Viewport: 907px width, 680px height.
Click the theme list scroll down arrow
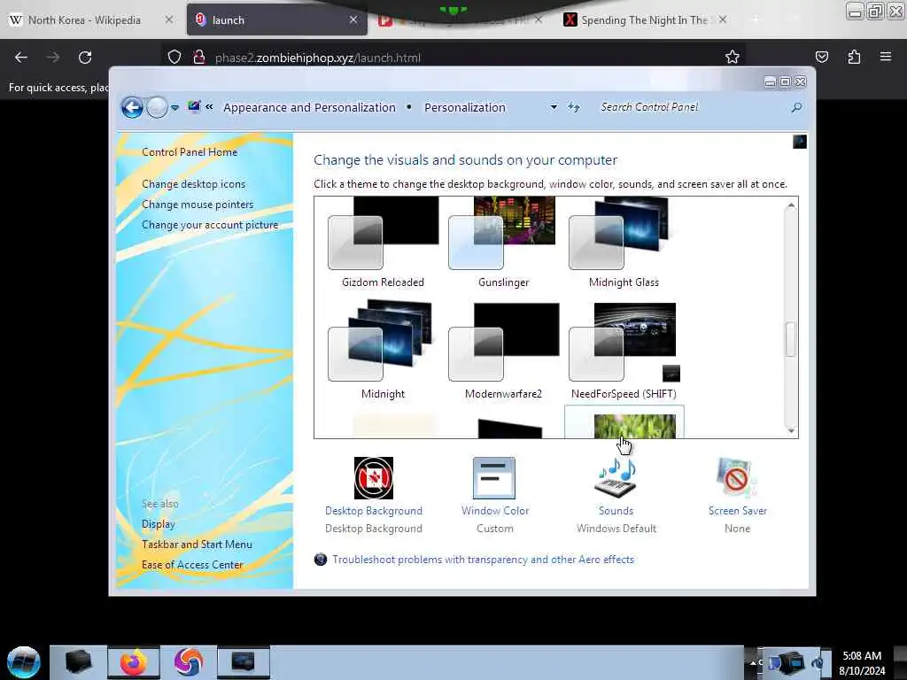791,431
